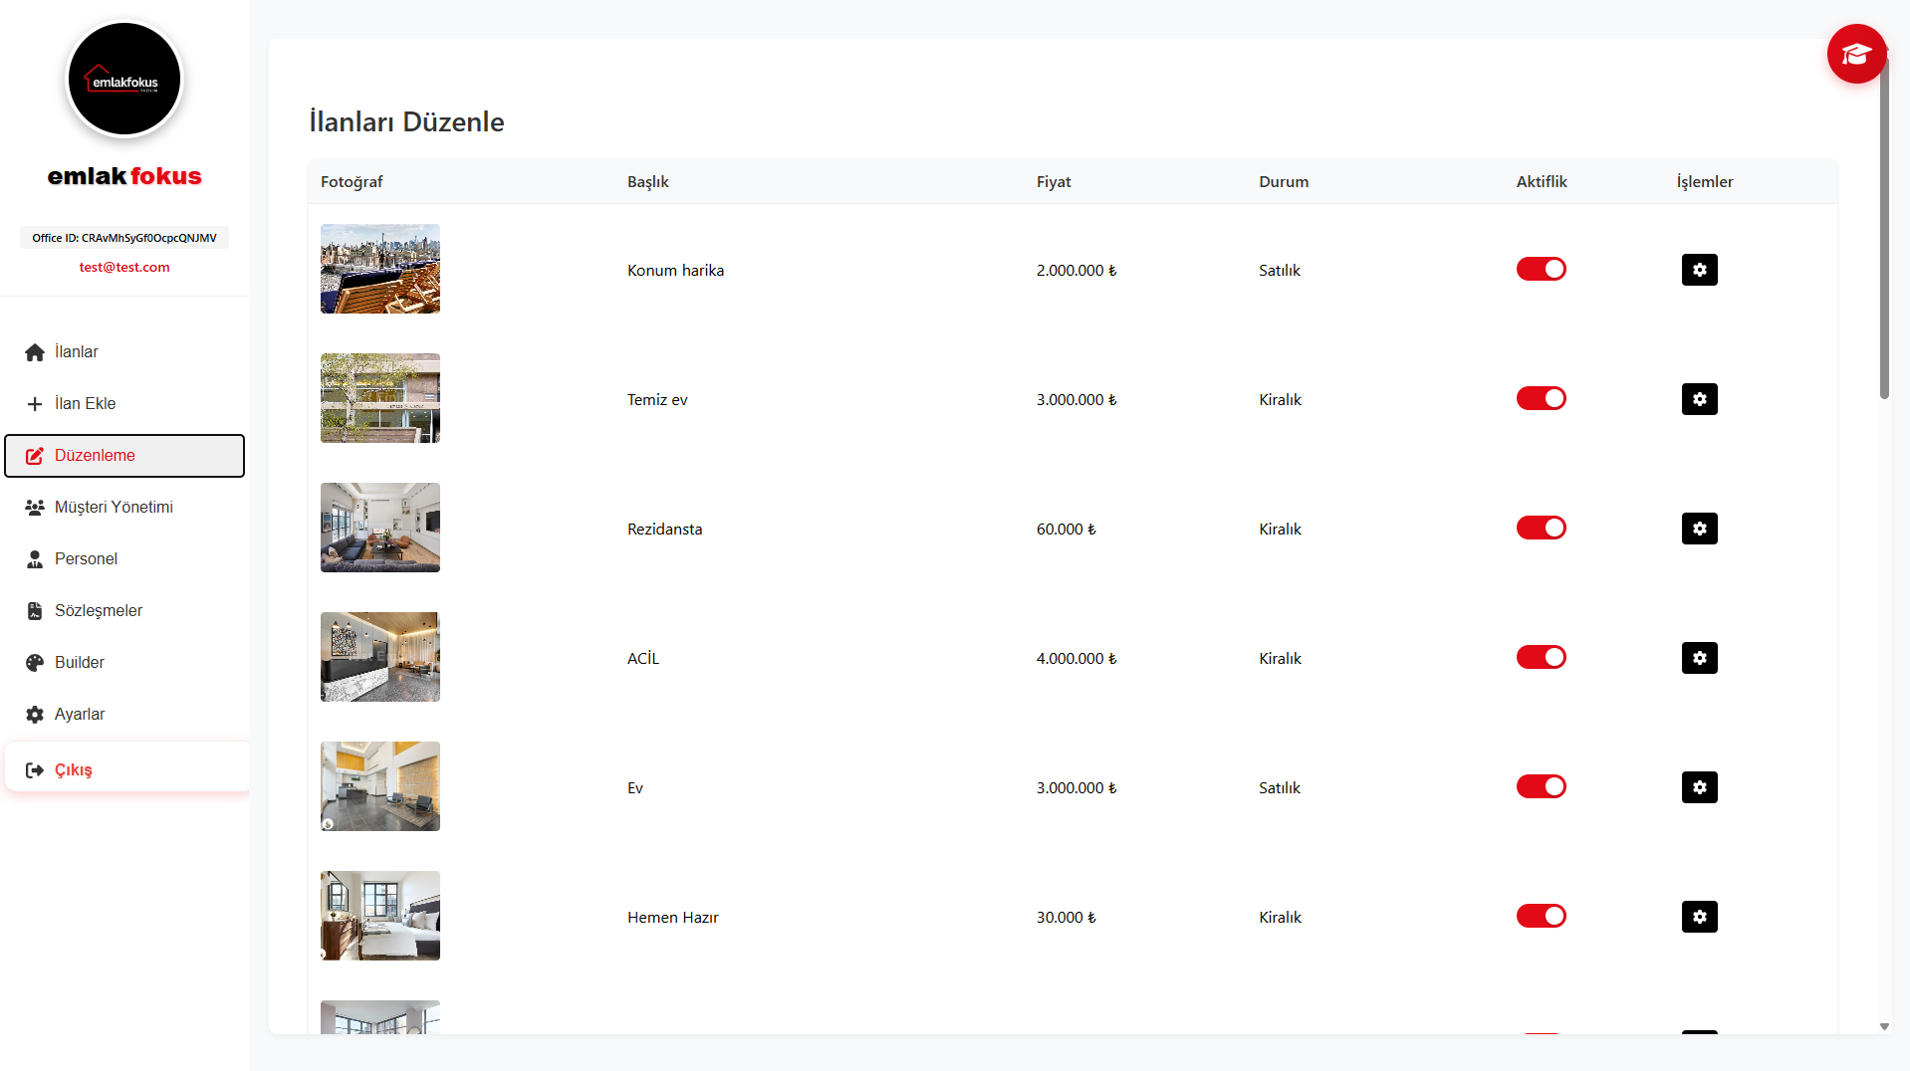Click the emlakfokus circular logo

coord(124,80)
